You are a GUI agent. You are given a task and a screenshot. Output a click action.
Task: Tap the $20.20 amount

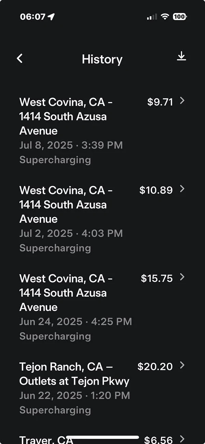pos(155,366)
